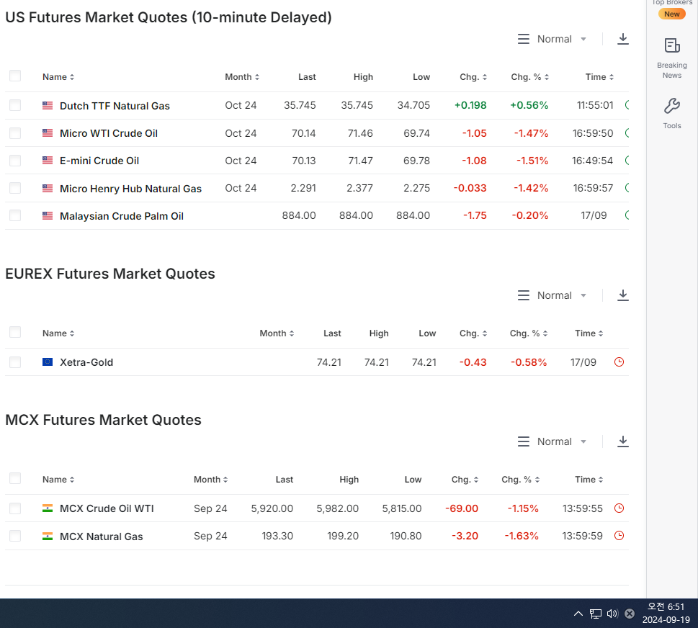This screenshot has height=628, width=698.
Task: Click the list-lines icon of US Futures view
Action: point(524,39)
